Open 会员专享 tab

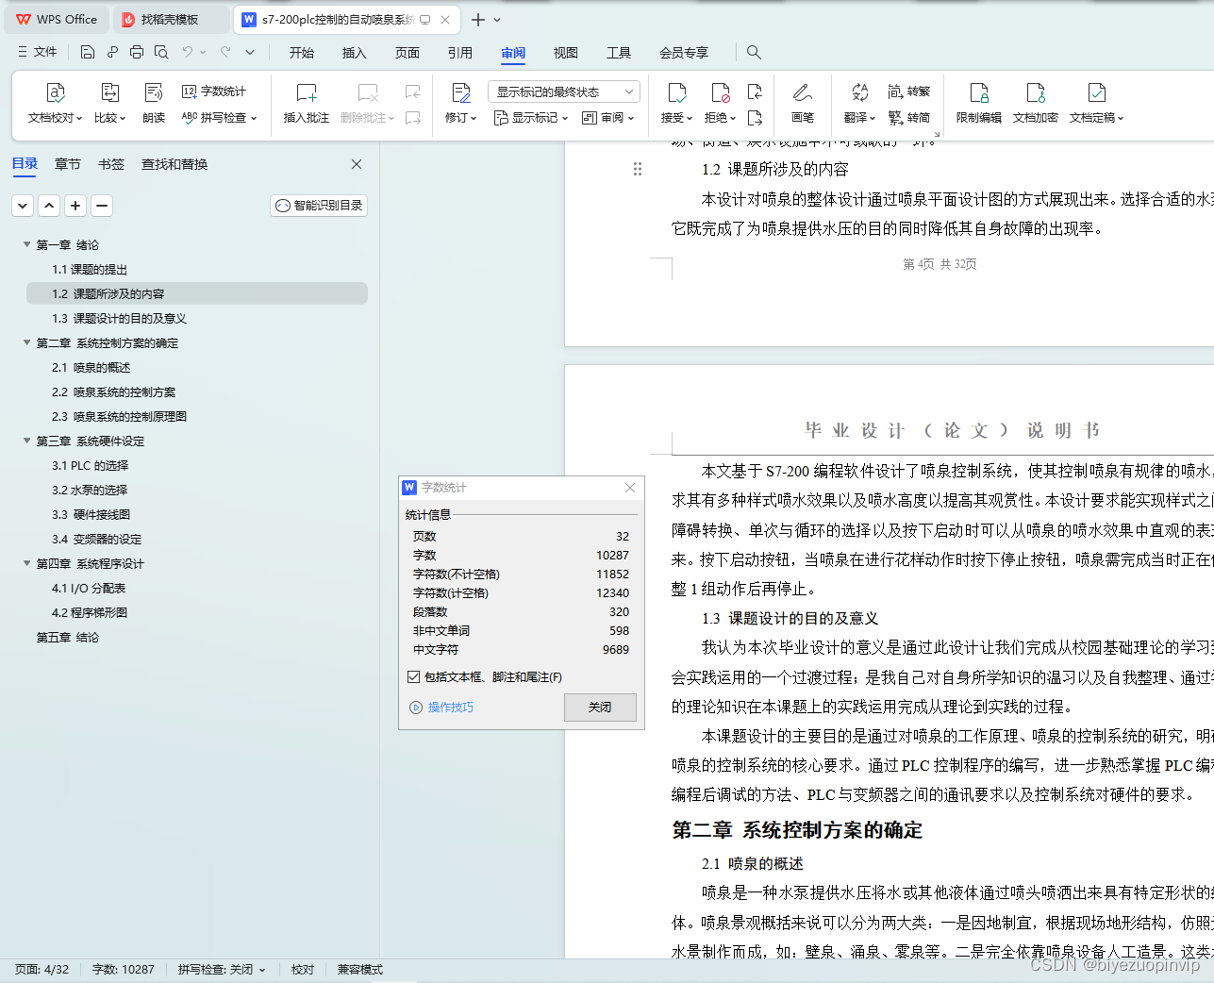(684, 52)
